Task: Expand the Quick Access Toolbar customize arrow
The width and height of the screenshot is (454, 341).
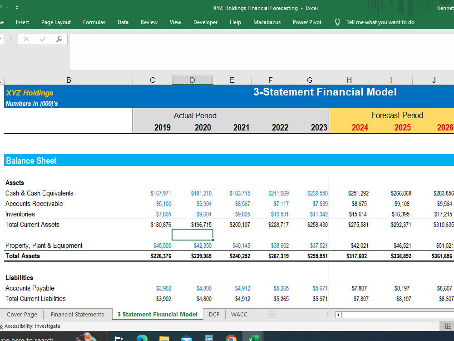Action: point(17,7)
